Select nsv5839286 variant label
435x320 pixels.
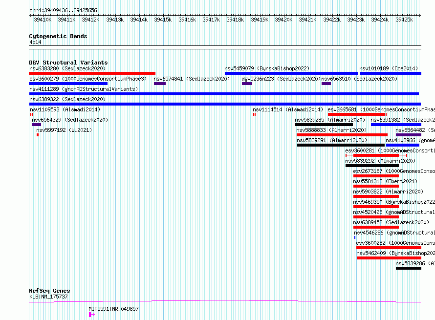click(415, 263)
